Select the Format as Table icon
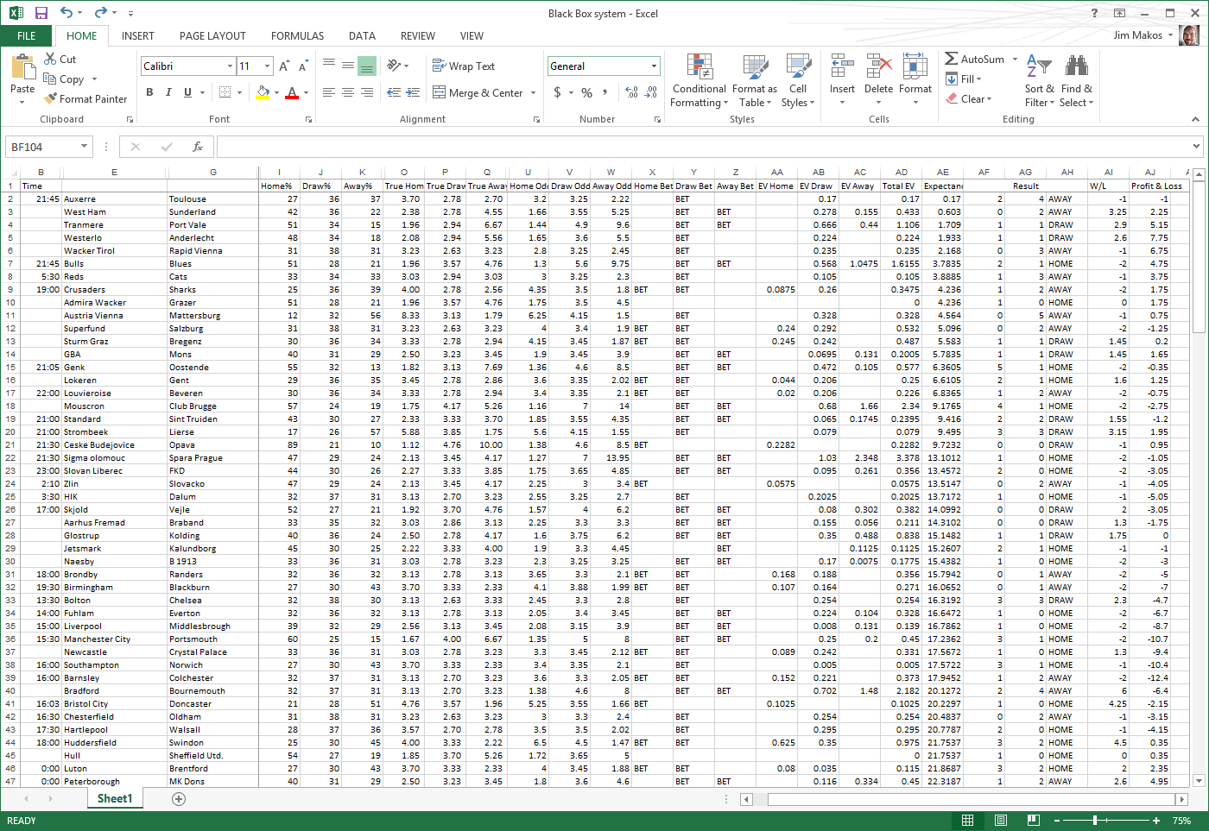1209x831 pixels. (755, 80)
